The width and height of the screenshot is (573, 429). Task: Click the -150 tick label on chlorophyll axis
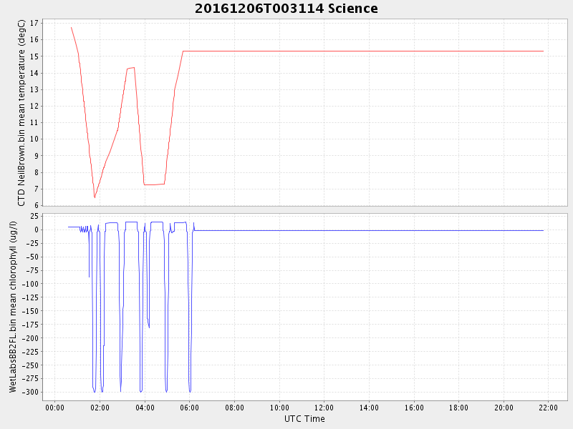[x=29, y=311]
